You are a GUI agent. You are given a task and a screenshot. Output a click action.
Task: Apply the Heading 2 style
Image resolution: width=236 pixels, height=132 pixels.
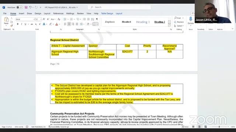pos(160,22)
